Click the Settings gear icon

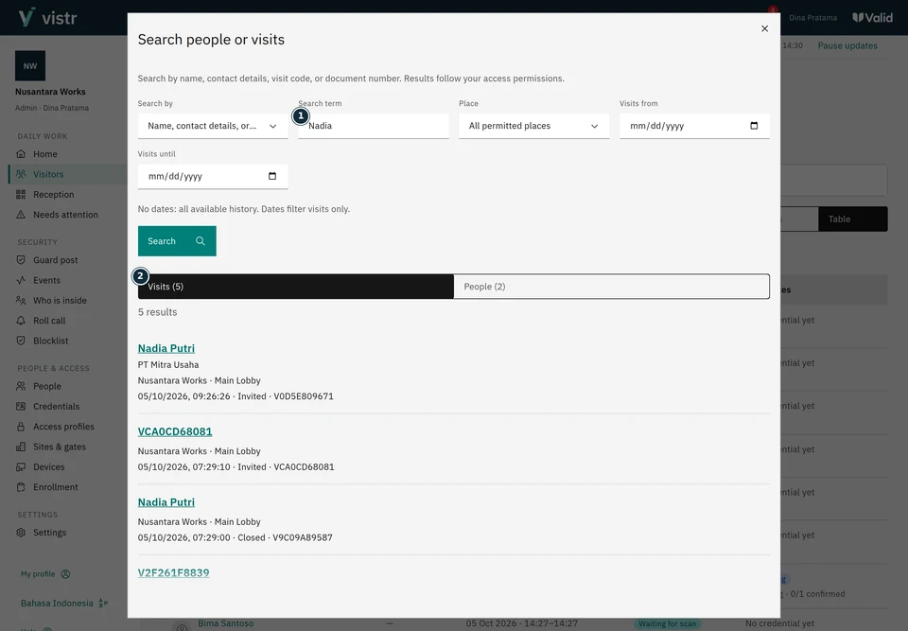coord(21,533)
